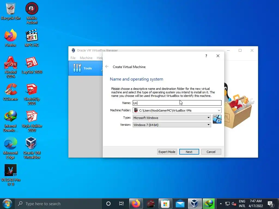
Task: Click the red dome app on taskbar
Action: [x=150, y=204]
